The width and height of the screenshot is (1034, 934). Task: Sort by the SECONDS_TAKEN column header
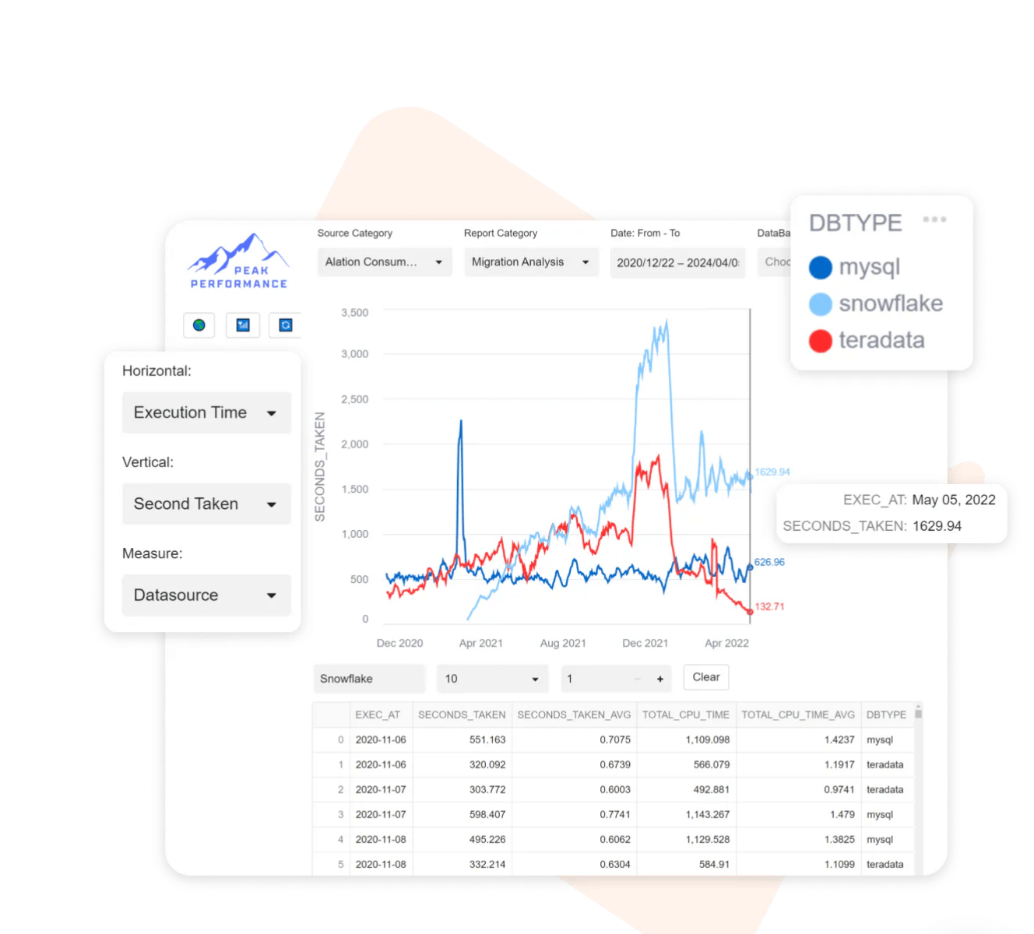pos(462,715)
